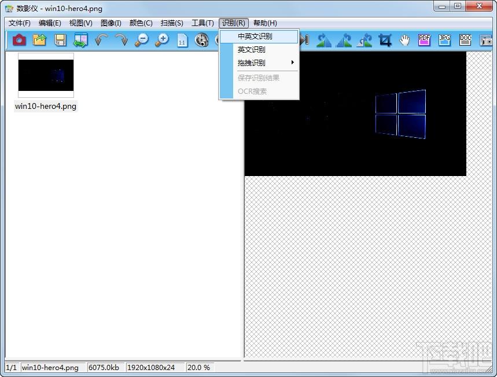The height and width of the screenshot is (377, 497).
Task: Maximize the 数影仪 window
Action: [x=458, y=6]
